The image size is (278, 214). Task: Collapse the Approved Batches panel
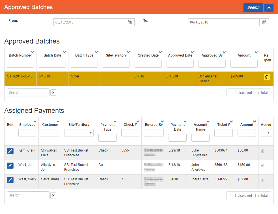point(269,7)
